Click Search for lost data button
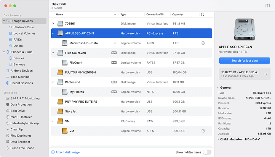Screen dimensions: 275x157 (x=244, y=61)
